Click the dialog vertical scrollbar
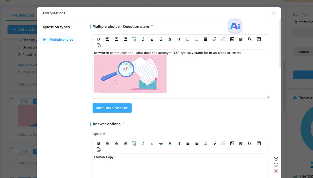The height and width of the screenshot is (178, 313). [280, 43]
